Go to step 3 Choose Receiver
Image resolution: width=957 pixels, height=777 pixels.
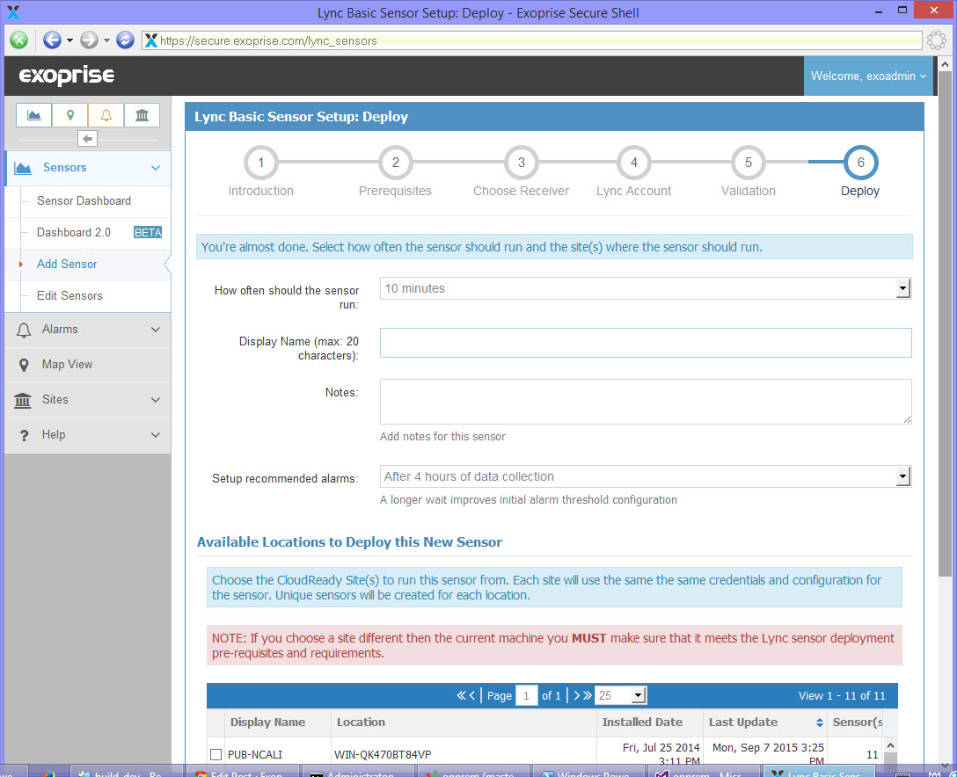(522, 163)
